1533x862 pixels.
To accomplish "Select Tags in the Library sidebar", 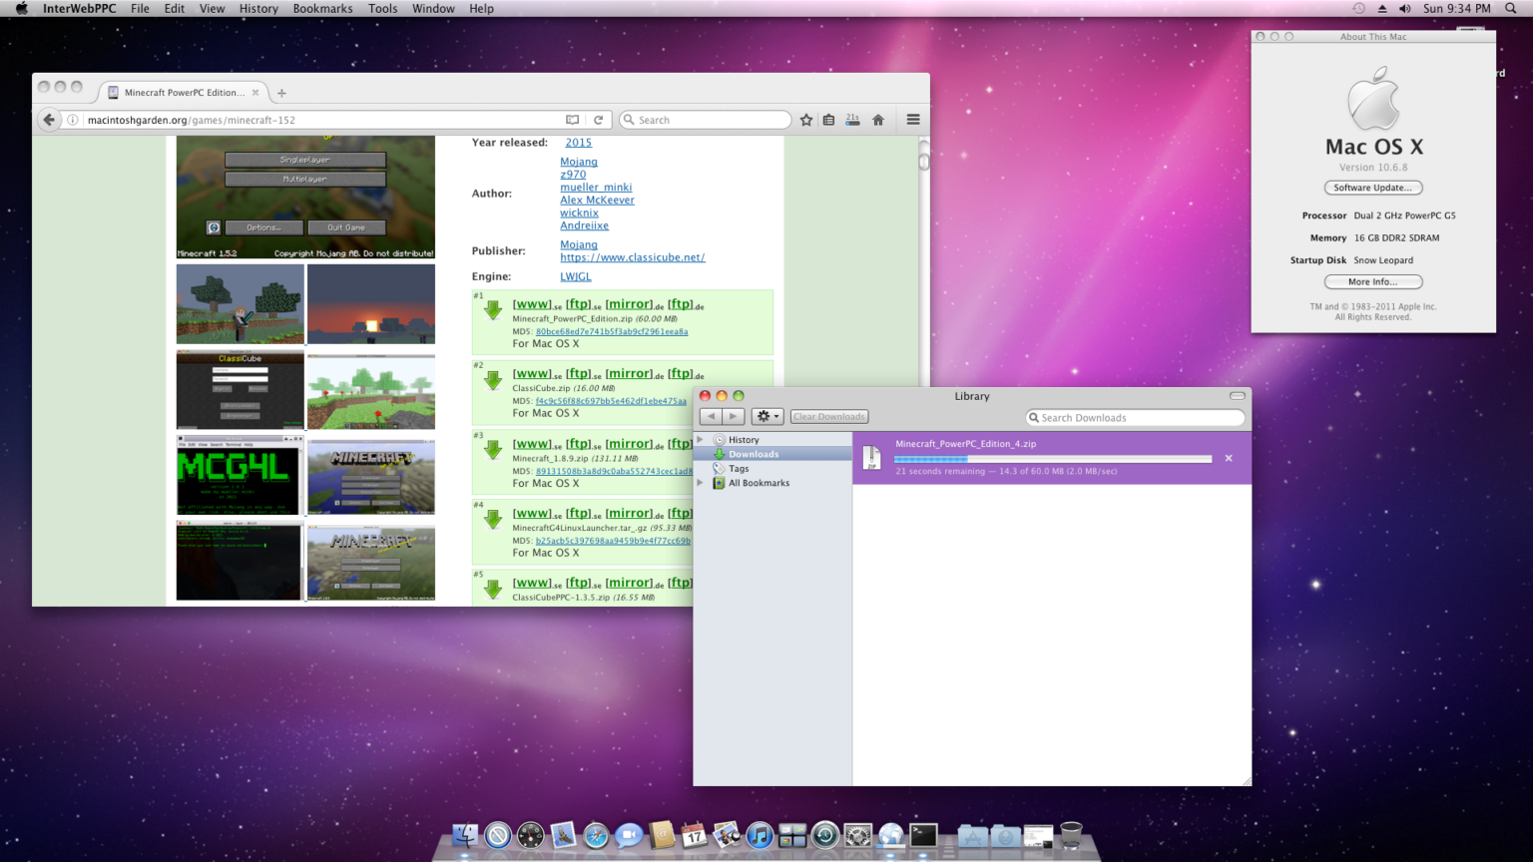I will tap(739, 468).
